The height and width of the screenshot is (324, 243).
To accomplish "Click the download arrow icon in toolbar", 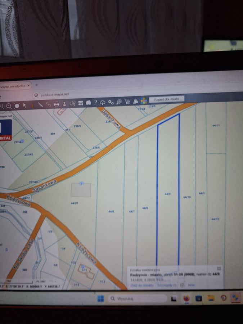I will [64, 104].
